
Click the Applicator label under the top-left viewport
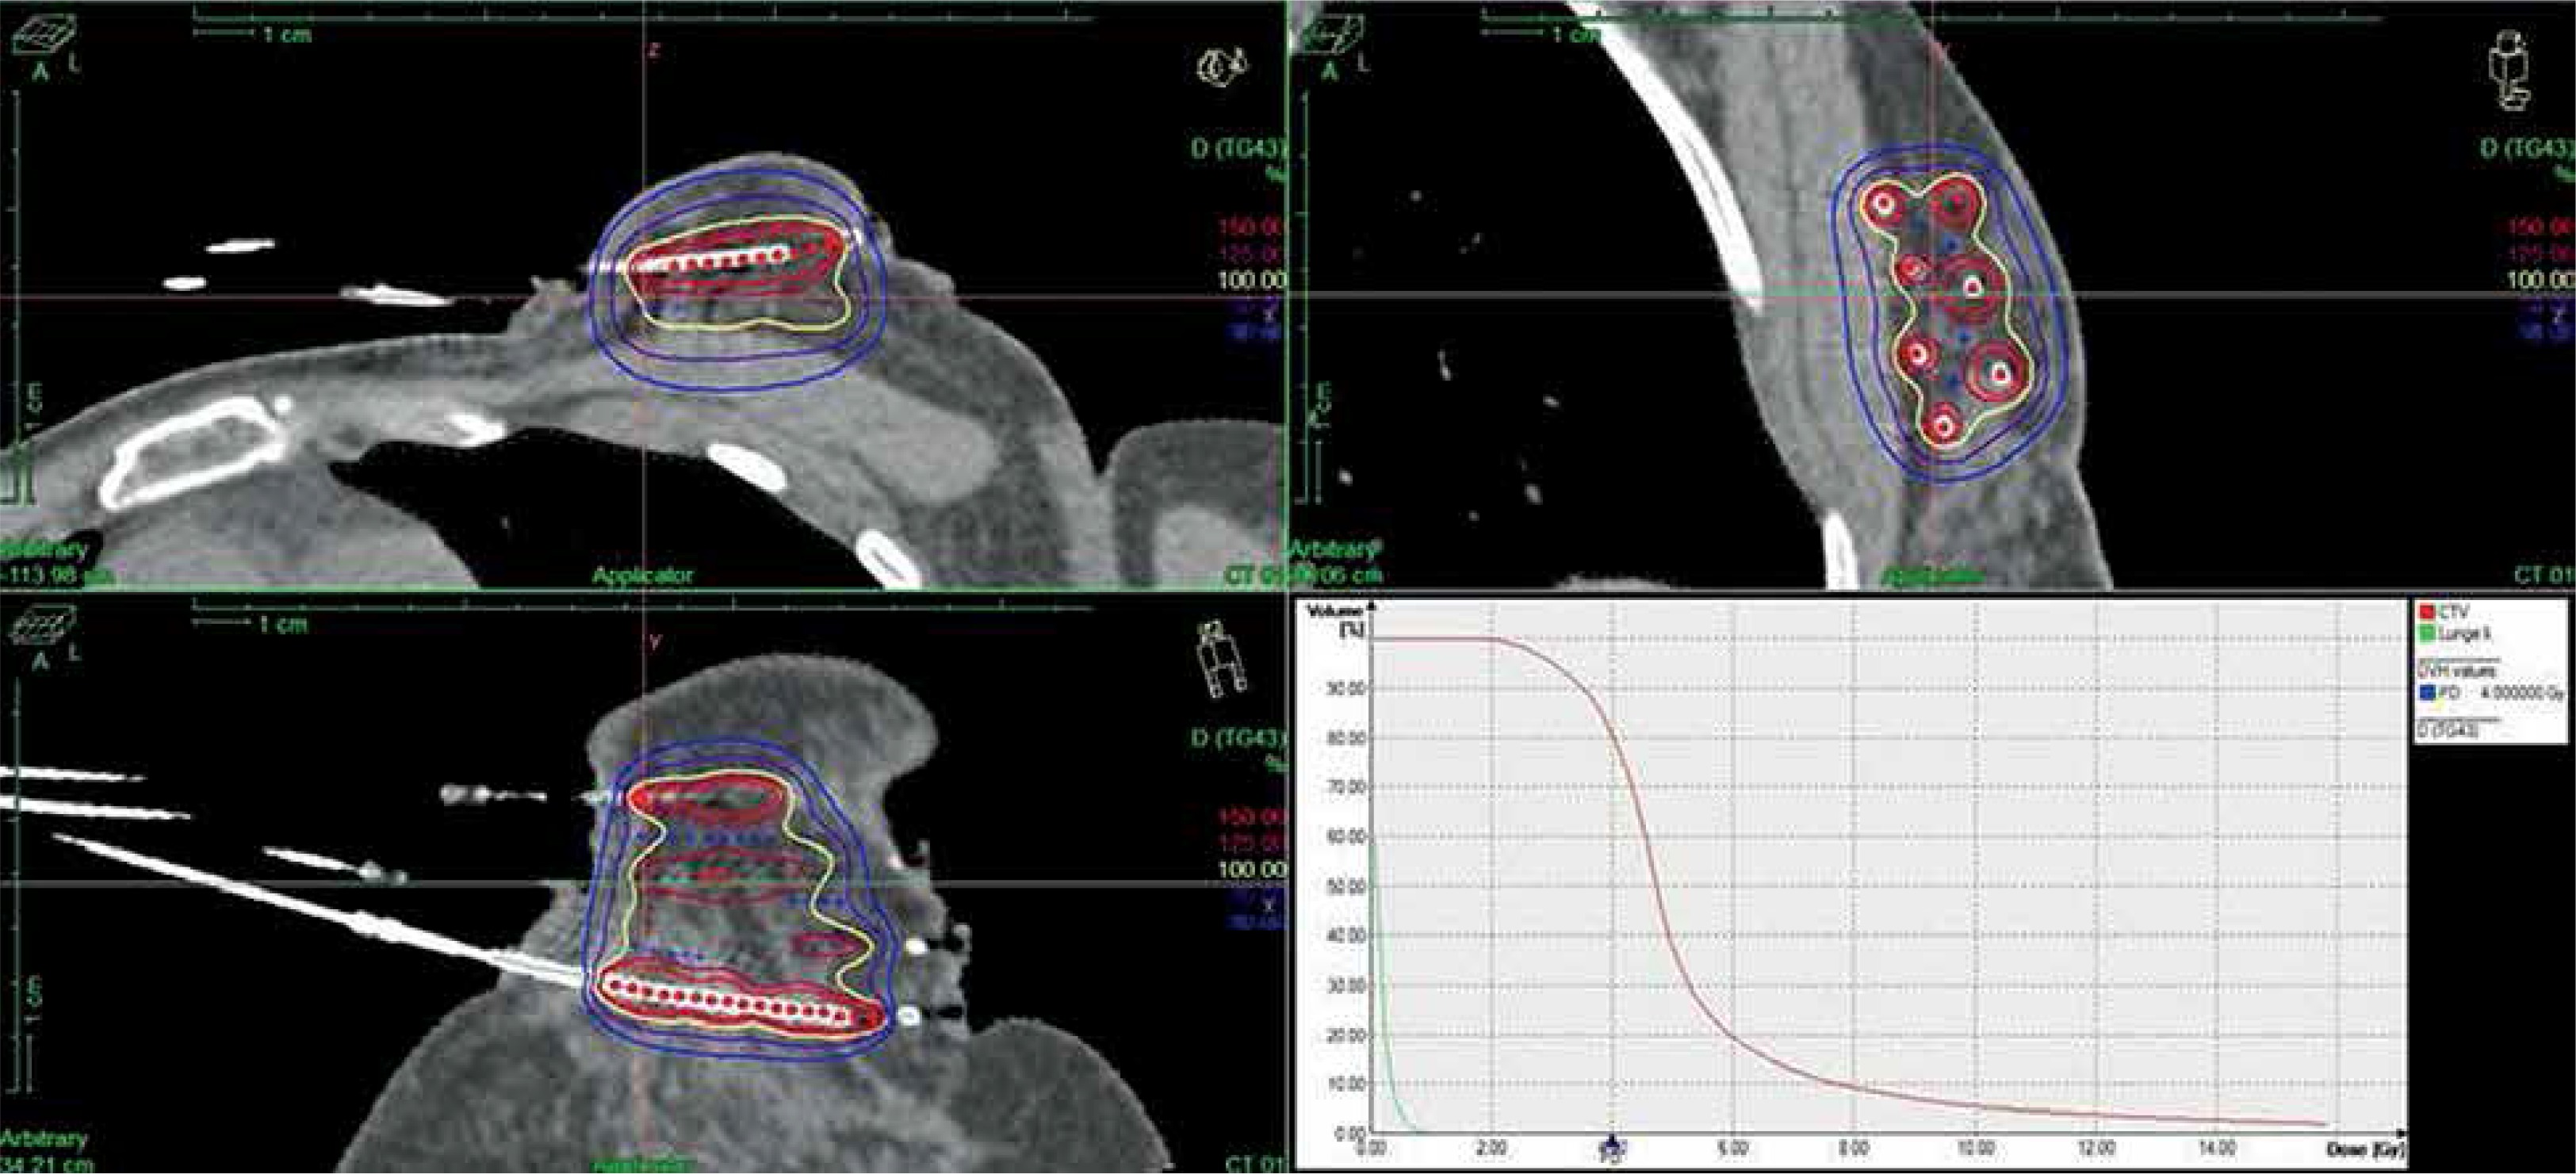tap(642, 576)
